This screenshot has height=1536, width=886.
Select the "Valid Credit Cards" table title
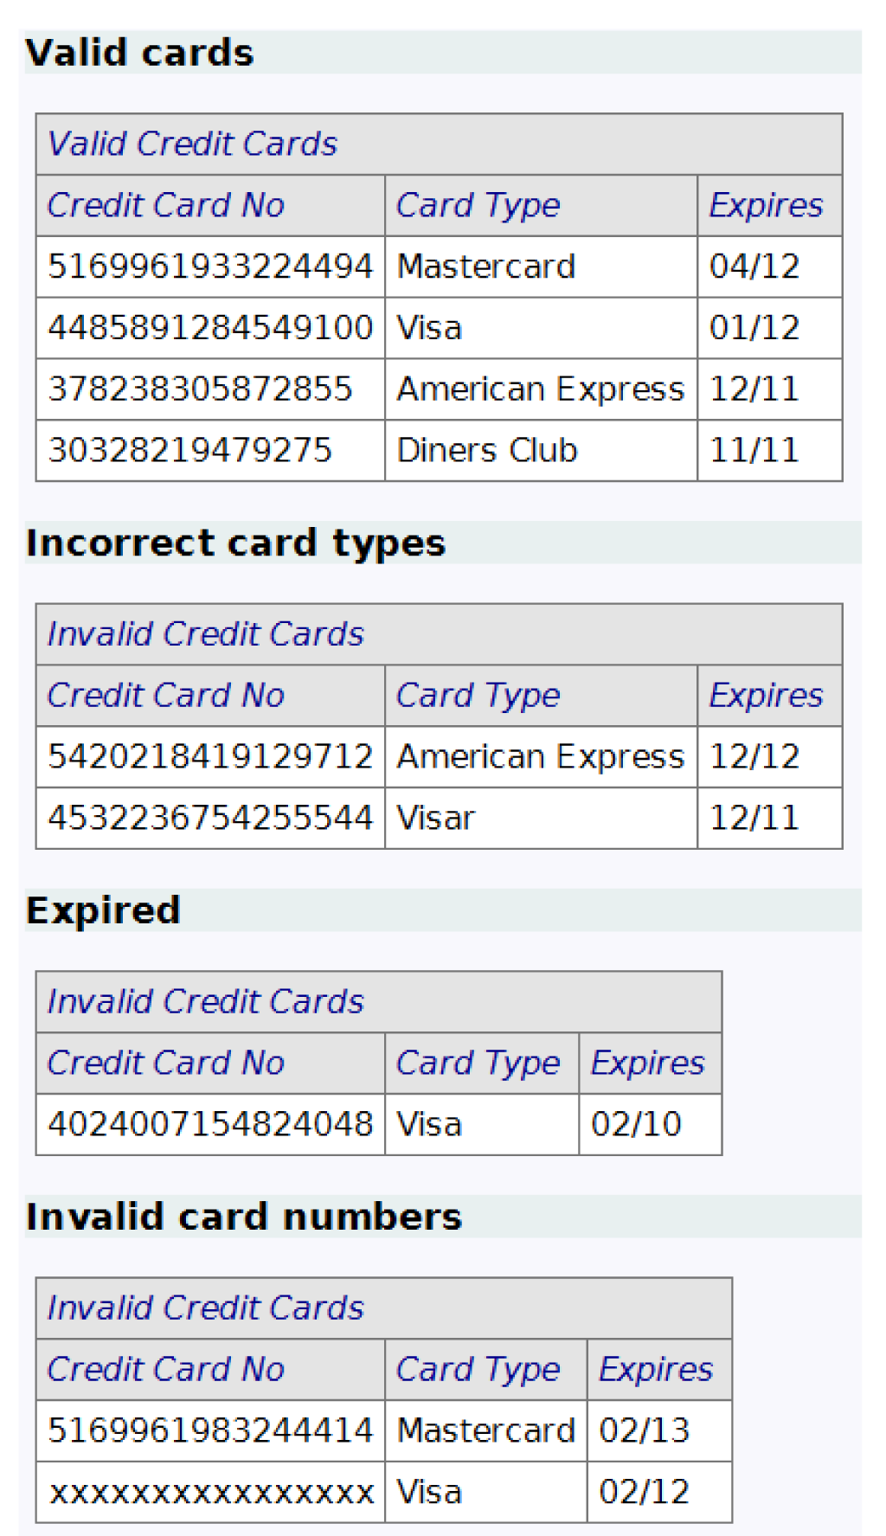(x=192, y=144)
